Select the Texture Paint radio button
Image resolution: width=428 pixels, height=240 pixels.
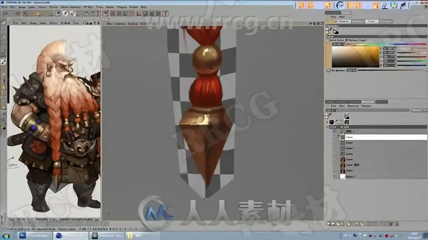(346, 40)
